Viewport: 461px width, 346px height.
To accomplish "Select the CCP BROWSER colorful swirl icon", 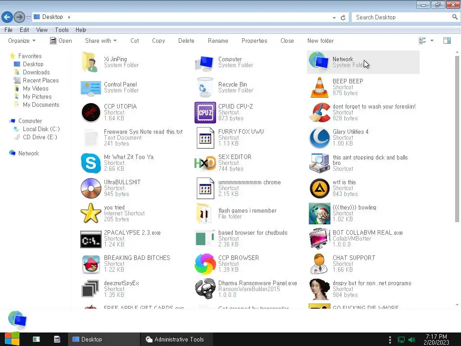I will pos(205,264).
